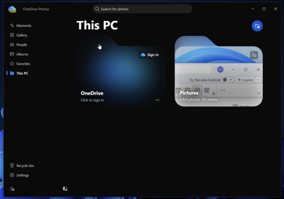Screen dimensions: 284x199
Task: Click the 'Click to sign in' text
Action: pyautogui.click(x=92, y=100)
